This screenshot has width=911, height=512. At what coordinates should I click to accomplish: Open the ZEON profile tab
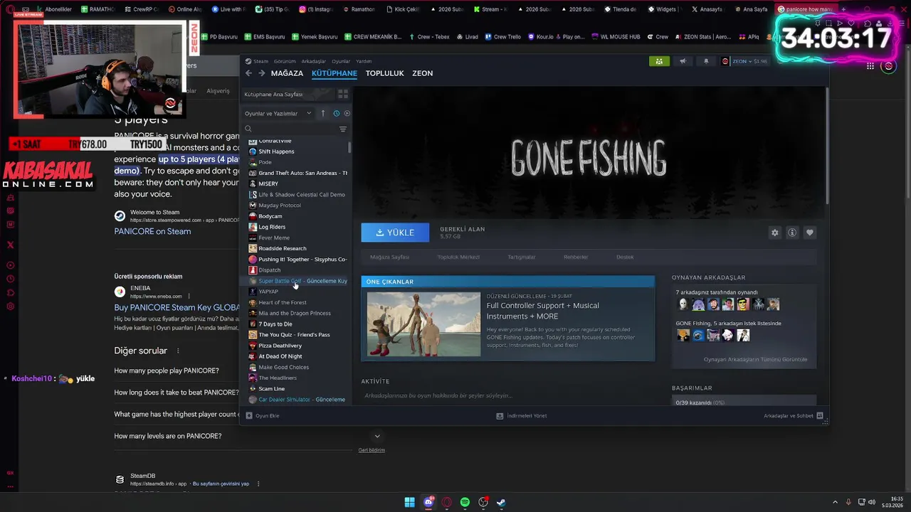[x=422, y=73]
